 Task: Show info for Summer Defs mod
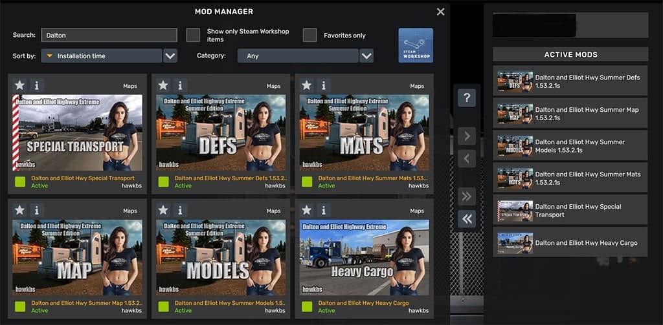(x=180, y=85)
